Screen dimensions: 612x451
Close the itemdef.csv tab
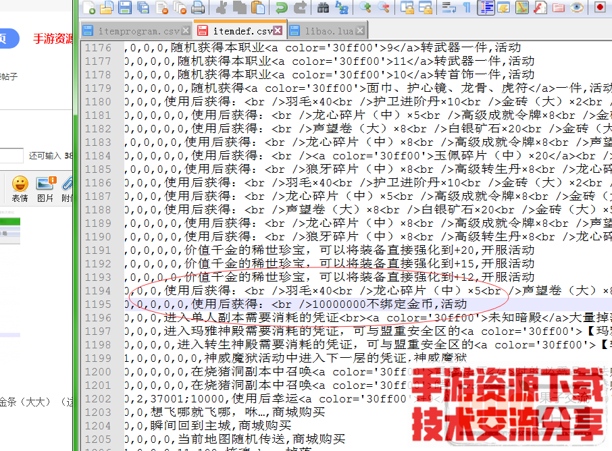278,30
